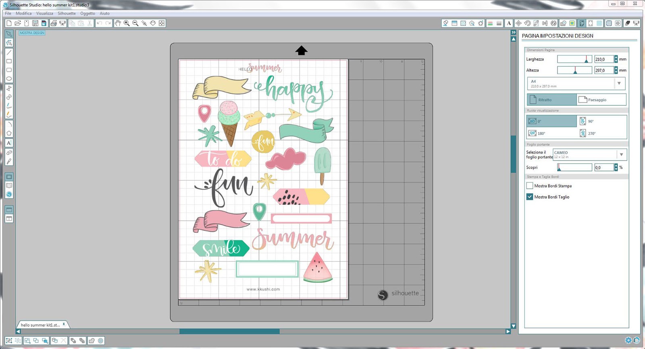Screen dimensions: 645x349
Task: Close the hello summer kit1 tab
Action: coord(64,324)
